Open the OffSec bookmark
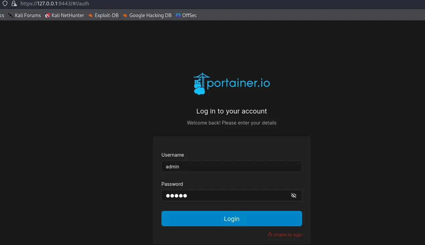The height and width of the screenshot is (245, 425). tap(186, 15)
